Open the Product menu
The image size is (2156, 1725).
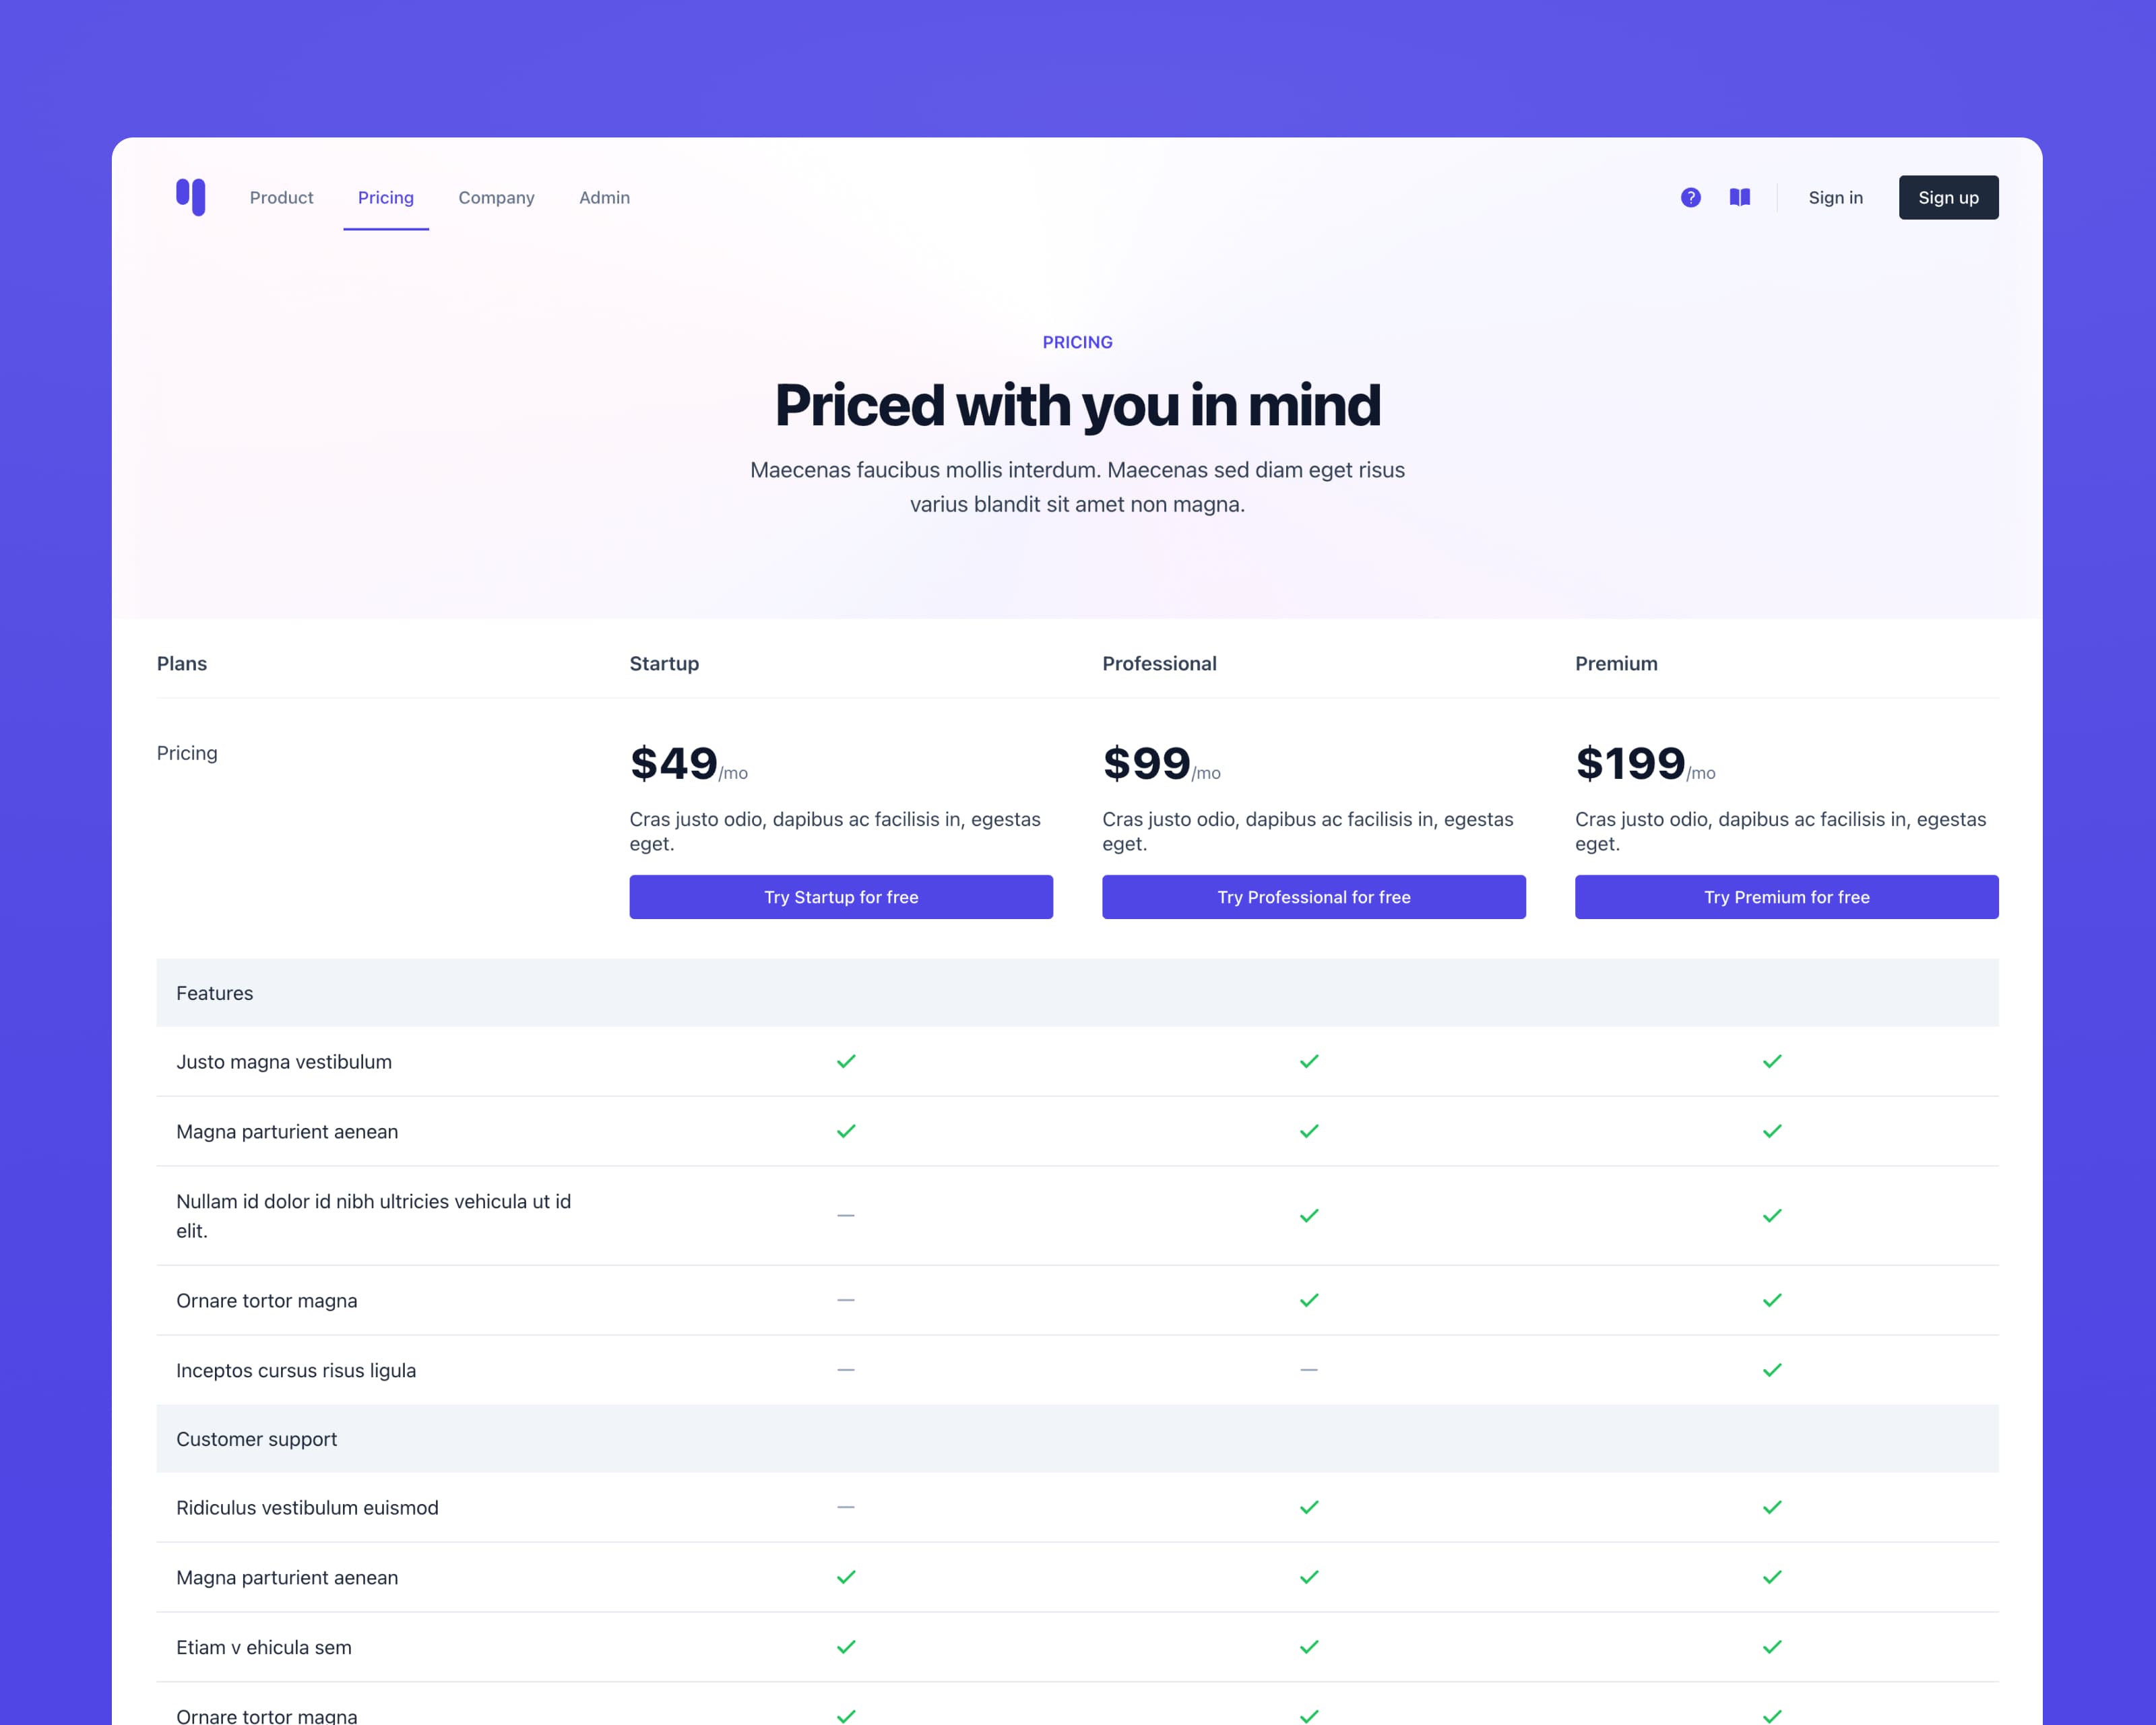(x=281, y=198)
